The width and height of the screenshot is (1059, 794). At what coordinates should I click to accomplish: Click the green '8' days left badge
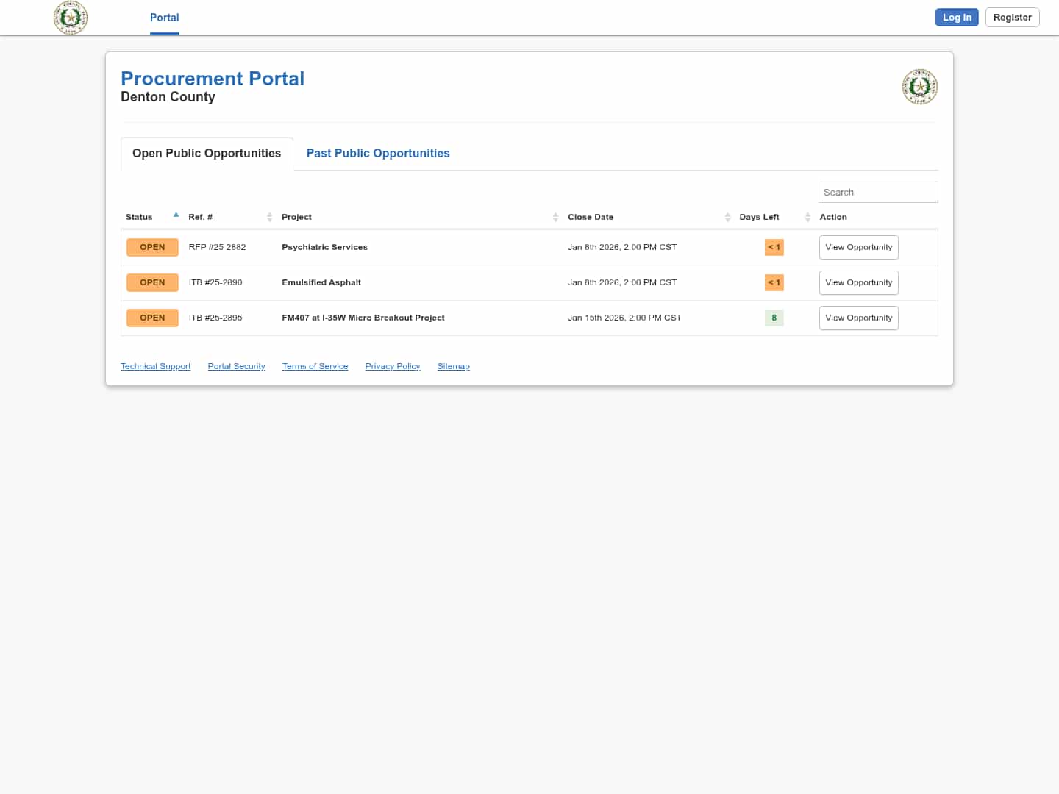(x=774, y=318)
